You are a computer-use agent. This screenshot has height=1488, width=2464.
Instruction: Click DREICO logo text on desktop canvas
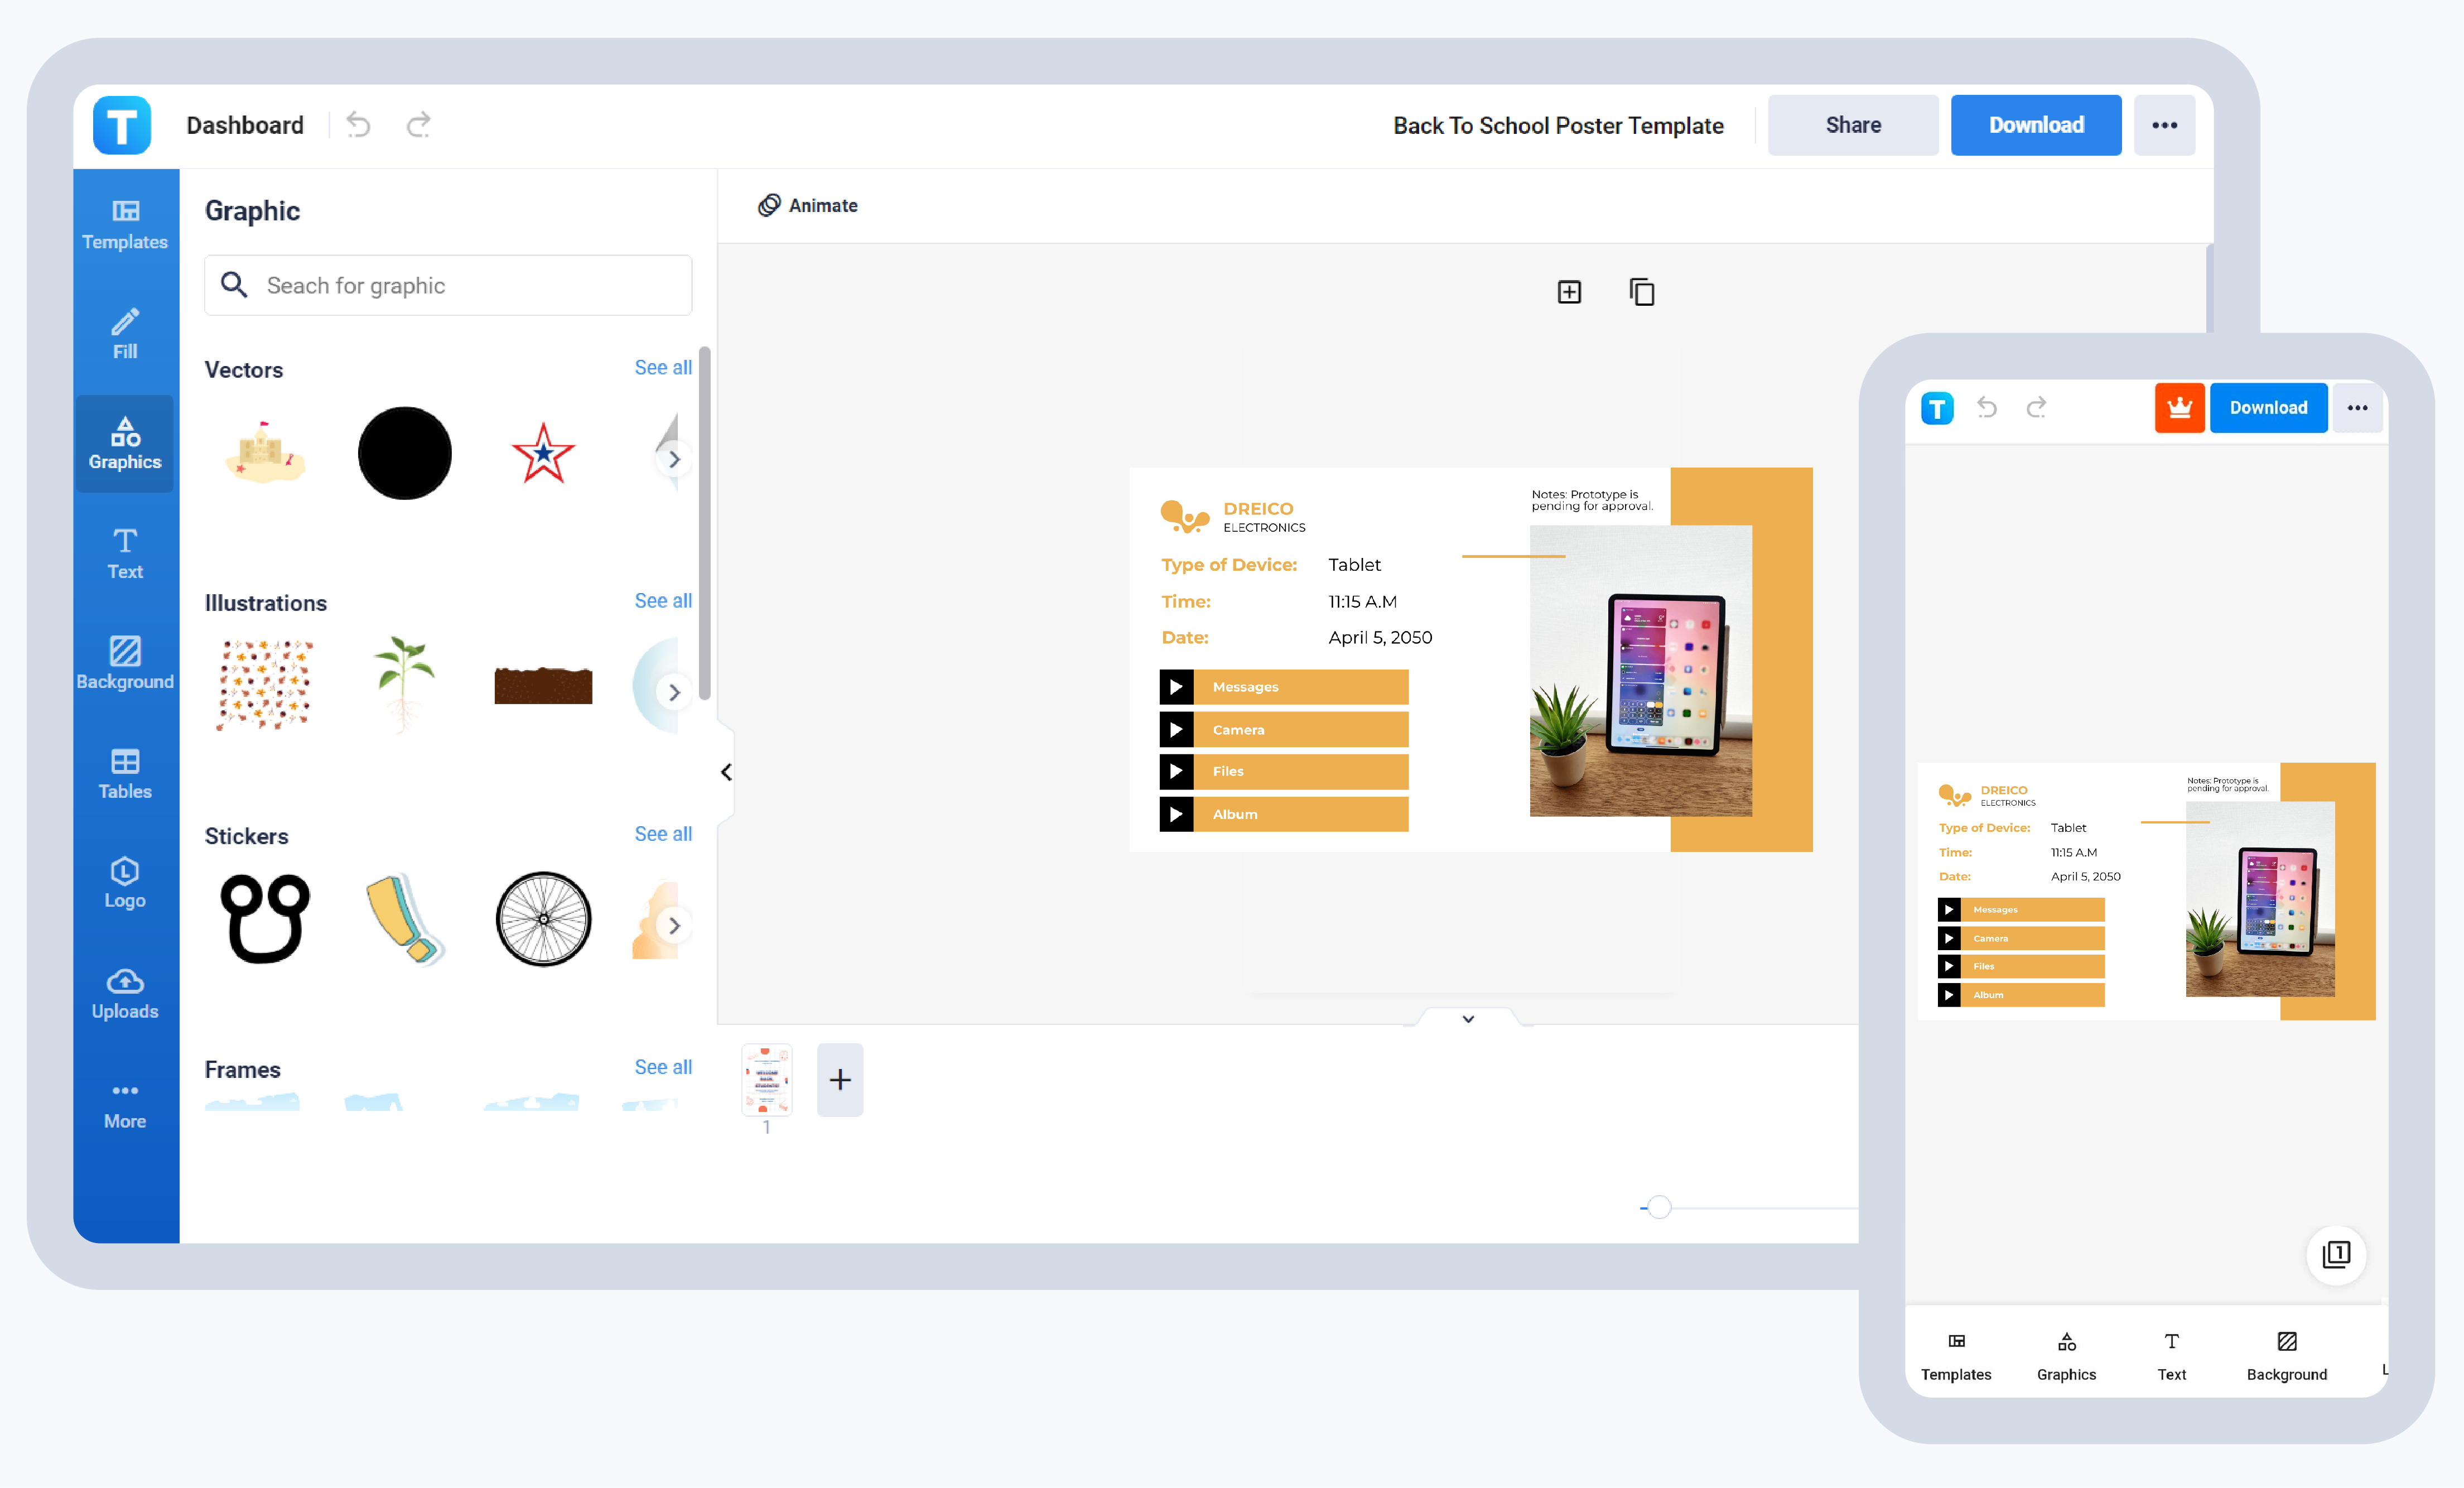(x=1258, y=508)
